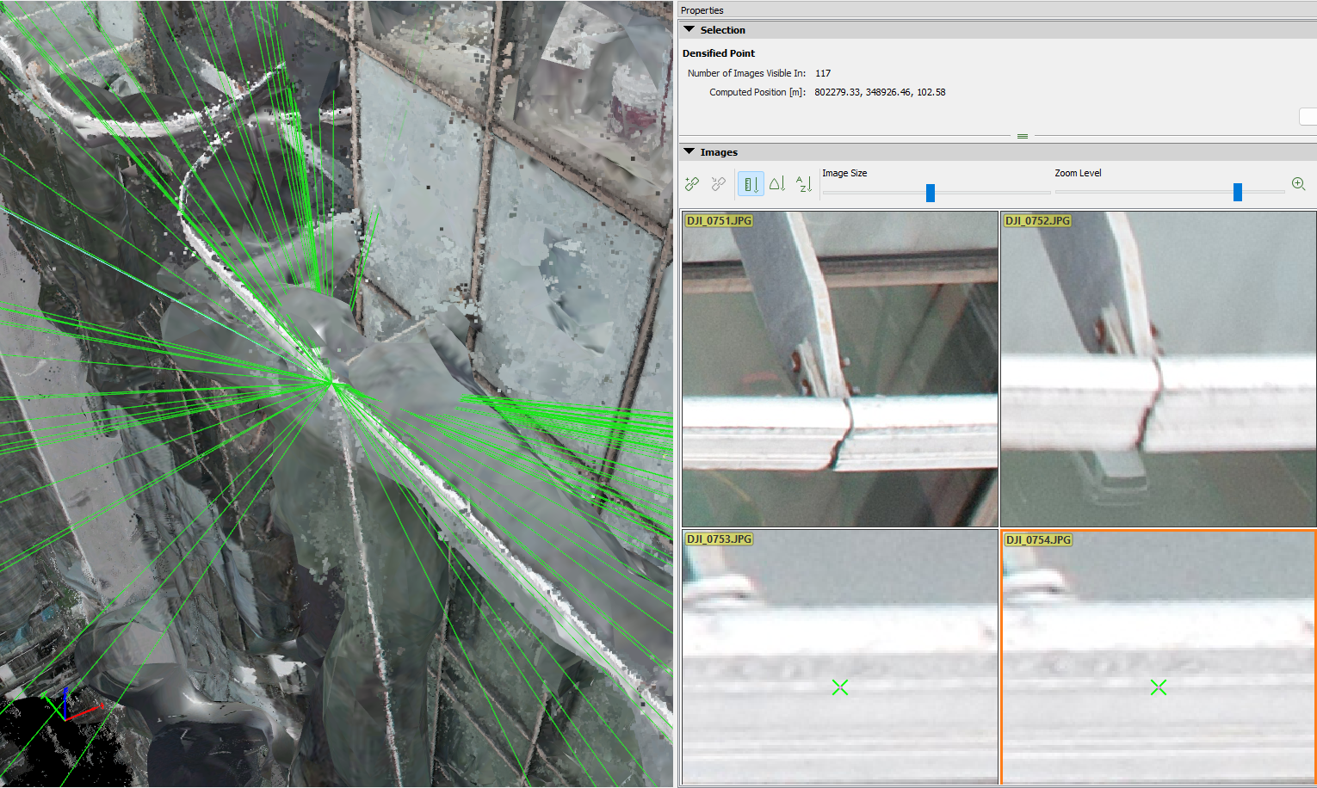Toggle the triangle sort button with down arrow
Screen dimensions: 1317x788
[x=777, y=184]
